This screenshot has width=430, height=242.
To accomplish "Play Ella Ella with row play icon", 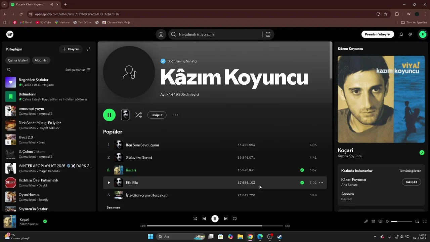I will tap(109, 183).
